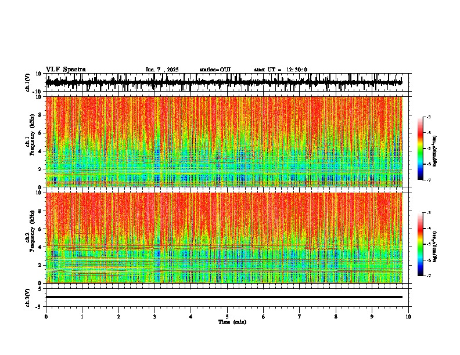Click time axis tick label 9

click(x=372, y=317)
